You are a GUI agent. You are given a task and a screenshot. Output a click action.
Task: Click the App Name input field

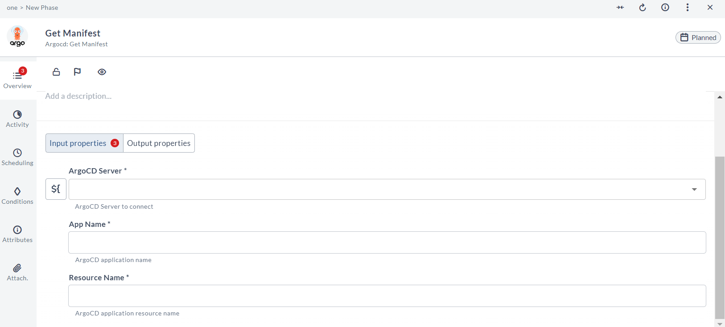[x=387, y=242]
